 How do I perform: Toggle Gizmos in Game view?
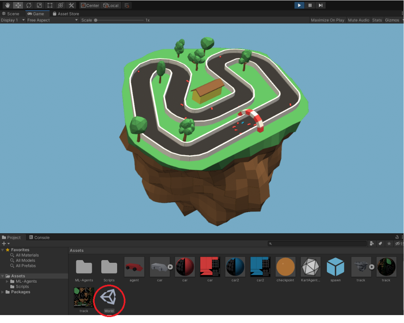tap(392, 20)
